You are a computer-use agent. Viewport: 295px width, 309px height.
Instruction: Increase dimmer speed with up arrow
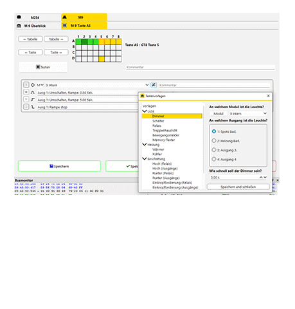coord(261,177)
